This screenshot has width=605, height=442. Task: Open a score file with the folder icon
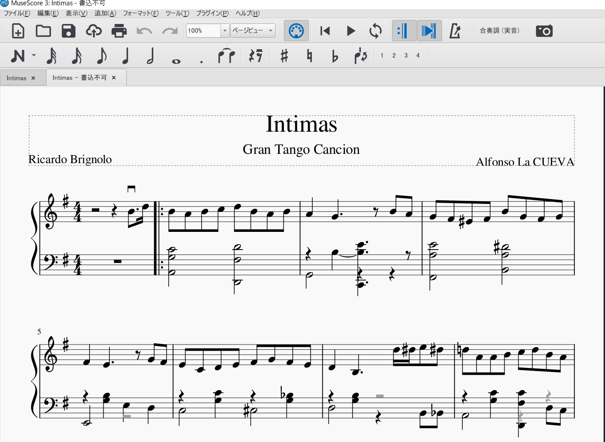(43, 31)
